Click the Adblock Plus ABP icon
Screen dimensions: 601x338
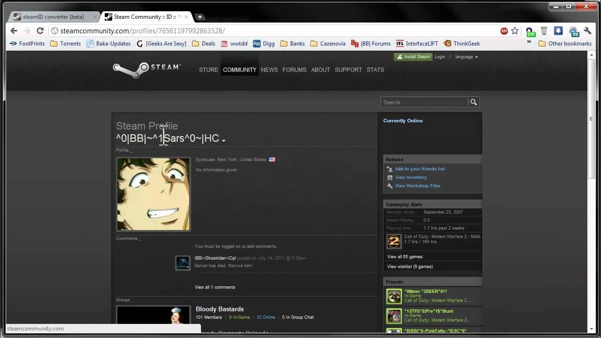(x=504, y=31)
